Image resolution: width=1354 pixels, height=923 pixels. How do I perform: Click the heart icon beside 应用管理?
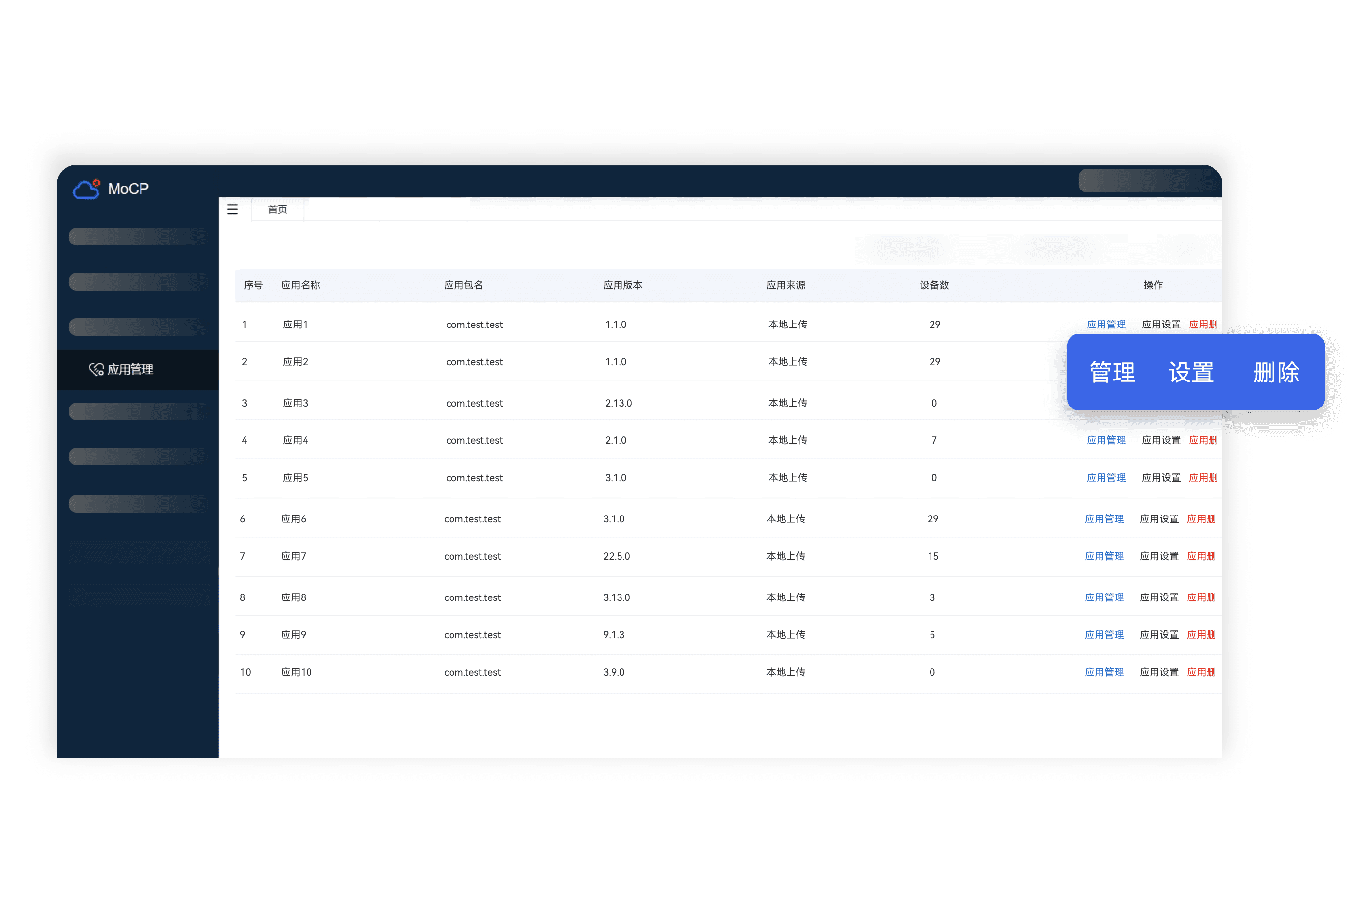click(x=96, y=369)
